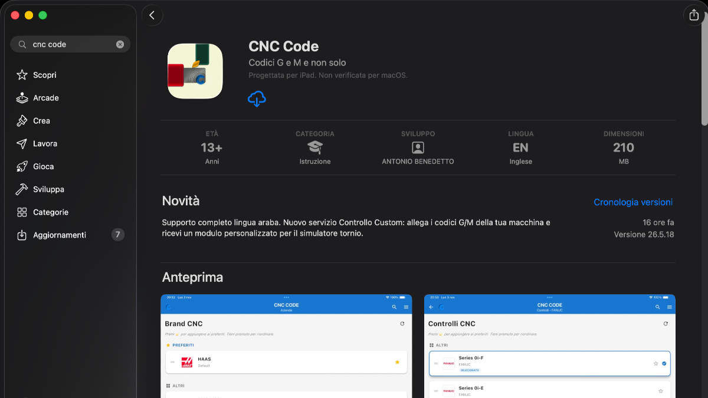Image resolution: width=708 pixels, height=398 pixels.
Task: Click the CNC Code app title
Action: (284, 47)
